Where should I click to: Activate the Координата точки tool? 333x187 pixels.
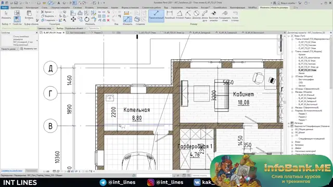coord(225,16)
